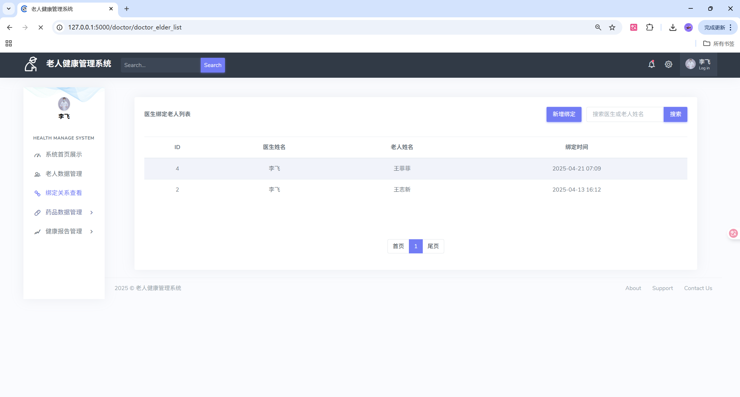Bookmark this page with star icon
This screenshot has height=397, width=740.
[x=612, y=27]
